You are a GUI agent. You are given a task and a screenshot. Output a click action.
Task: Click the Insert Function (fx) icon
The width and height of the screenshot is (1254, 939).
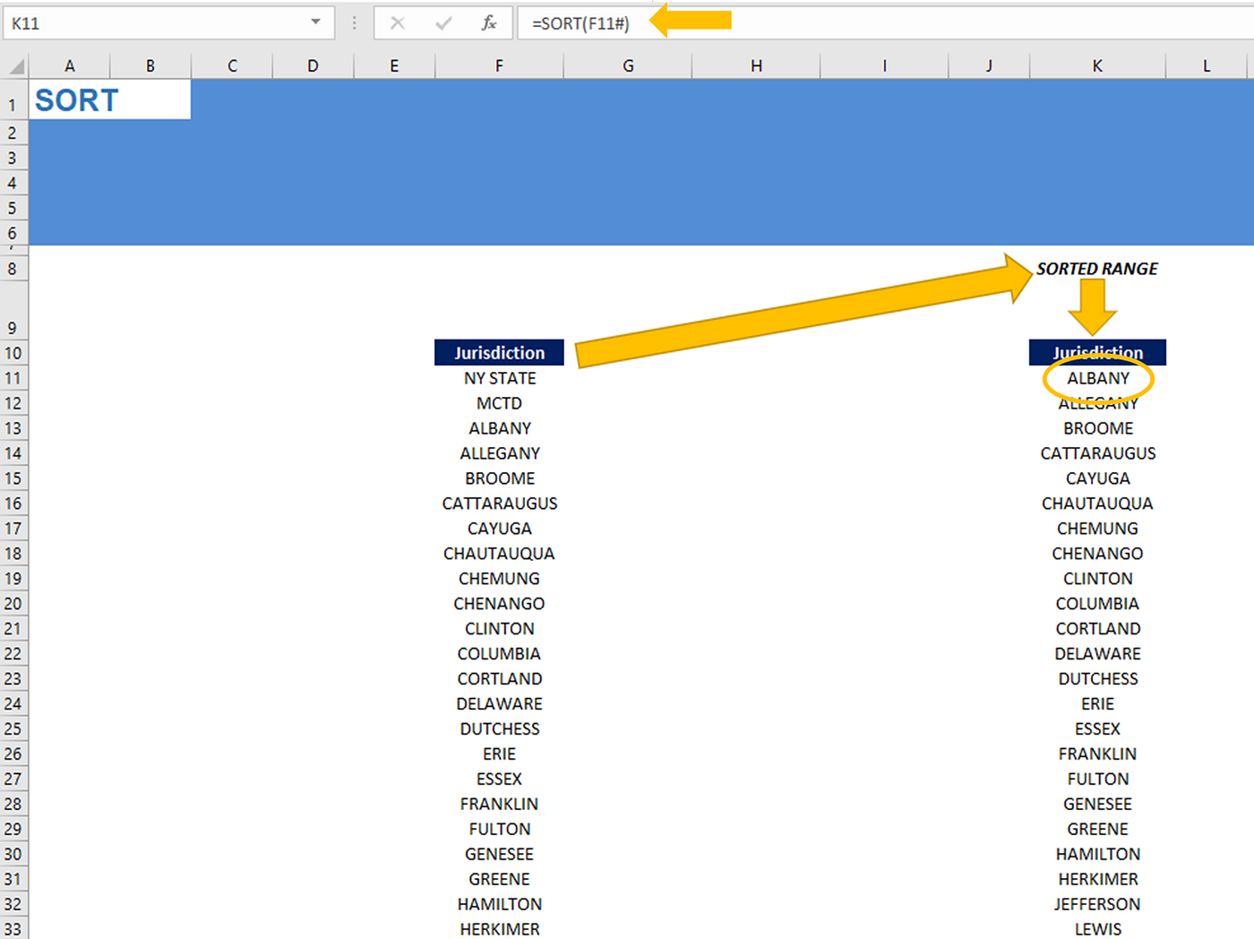(488, 22)
